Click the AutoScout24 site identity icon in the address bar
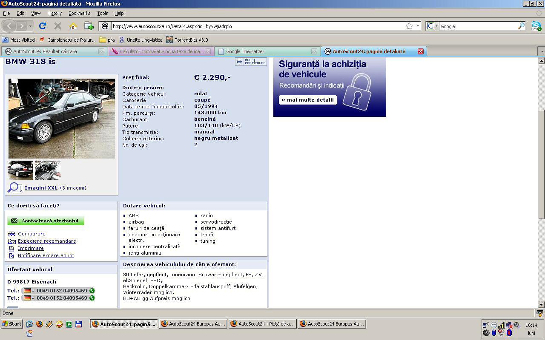545x340 pixels. point(105,26)
